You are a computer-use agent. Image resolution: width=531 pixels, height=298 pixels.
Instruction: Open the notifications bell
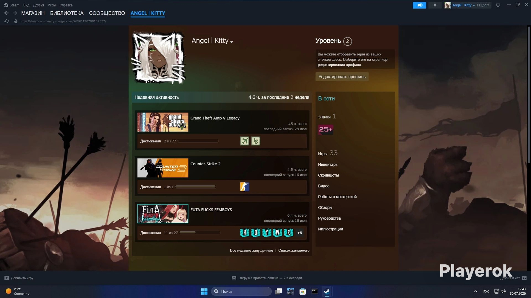[x=435, y=5]
